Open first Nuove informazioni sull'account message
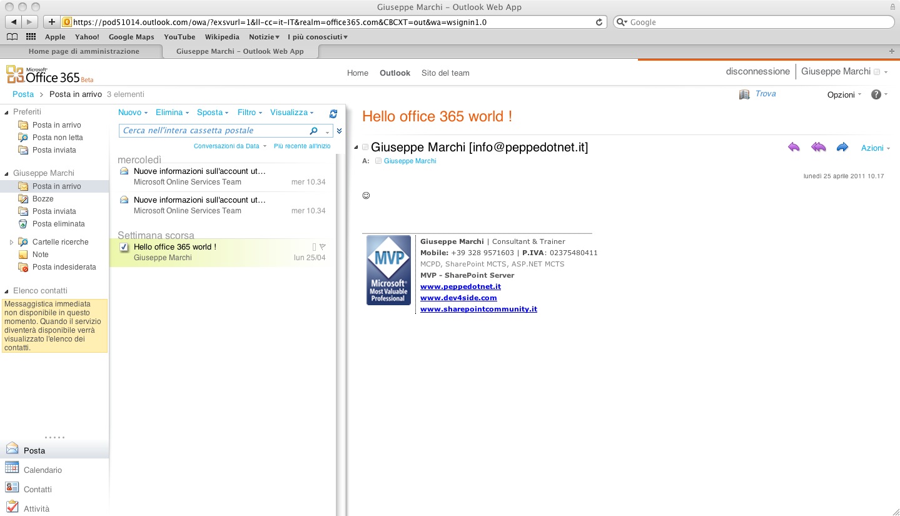The height and width of the screenshot is (516, 900). tap(222, 176)
